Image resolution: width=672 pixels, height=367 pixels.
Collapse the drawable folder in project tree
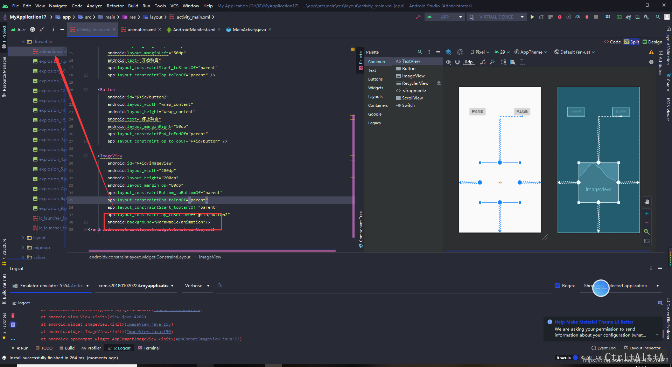click(23, 41)
